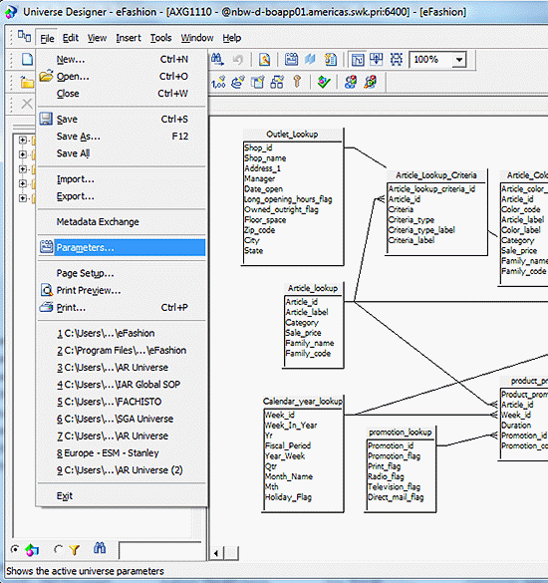The width and height of the screenshot is (548, 583).
Task: Choose Page Setup... menu entry
Action: (x=122, y=273)
